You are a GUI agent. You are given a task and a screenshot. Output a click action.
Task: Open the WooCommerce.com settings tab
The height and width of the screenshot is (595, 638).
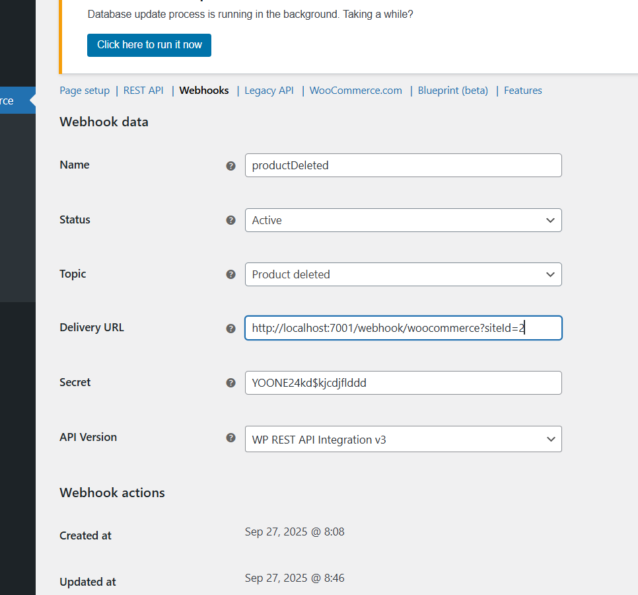tap(355, 91)
